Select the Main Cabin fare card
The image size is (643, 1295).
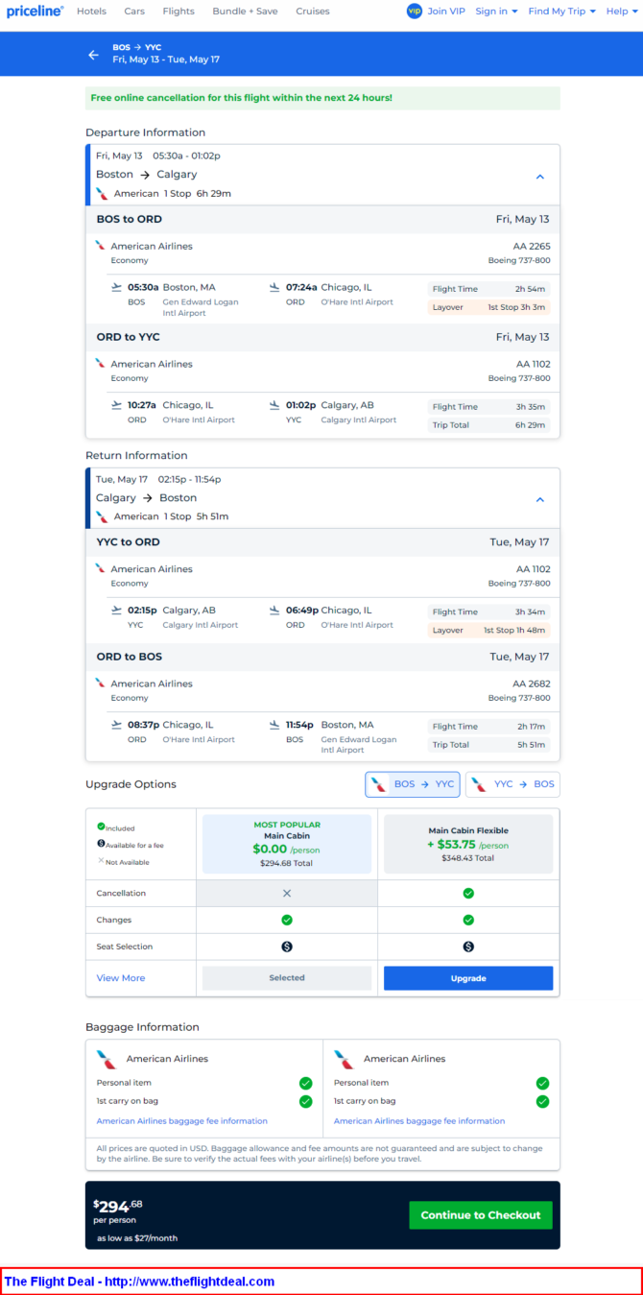tap(287, 845)
